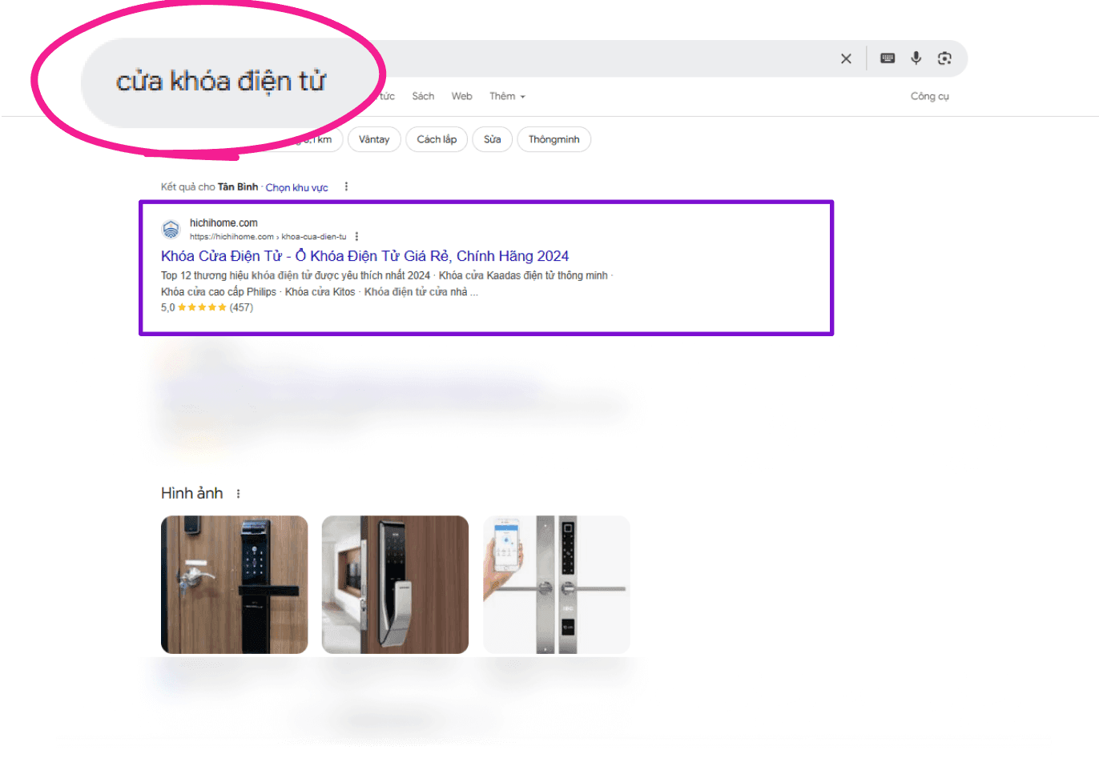Clear the search query with the X icon

point(846,58)
